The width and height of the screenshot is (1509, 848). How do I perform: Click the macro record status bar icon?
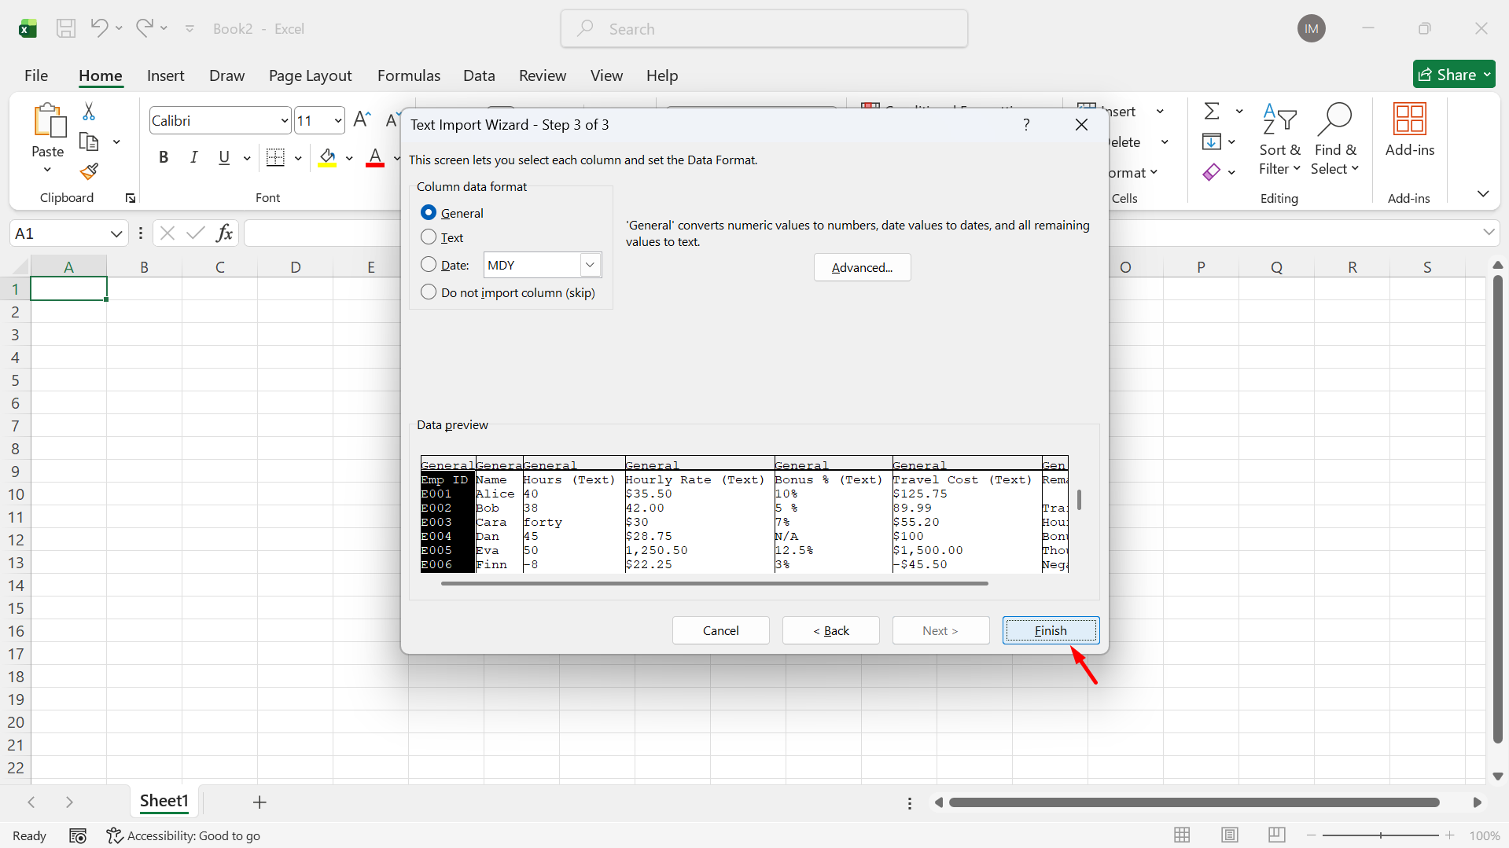coord(78,835)
